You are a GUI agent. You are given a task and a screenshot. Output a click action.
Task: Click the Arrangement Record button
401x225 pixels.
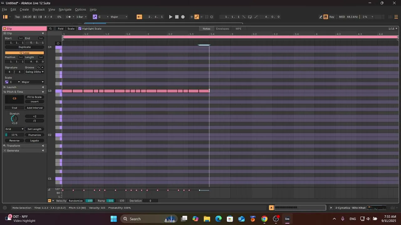pos(183,17)
